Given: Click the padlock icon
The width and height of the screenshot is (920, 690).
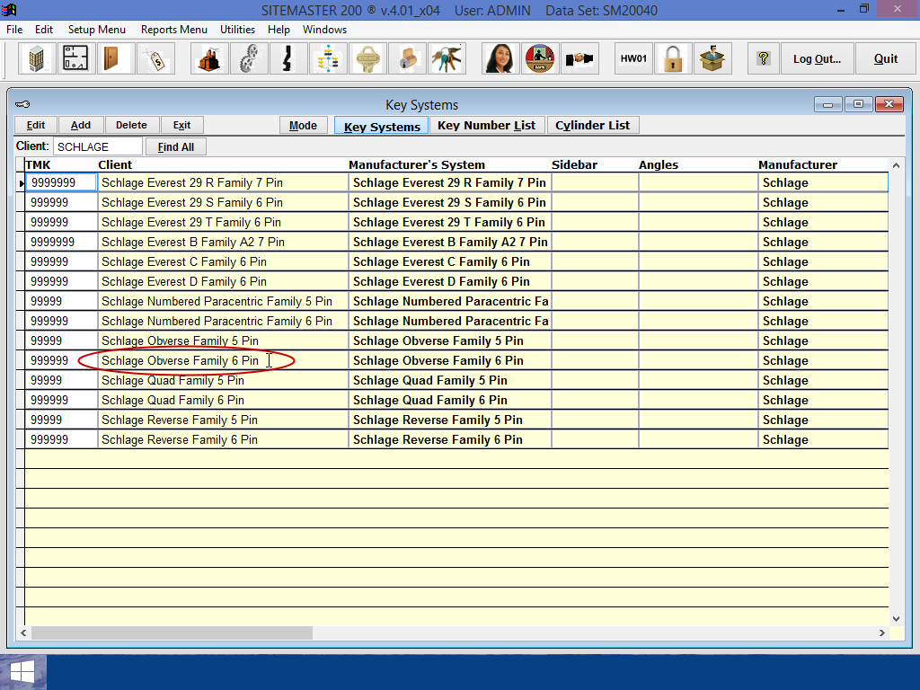Looking at the screenshot, I should click(673, 58).
